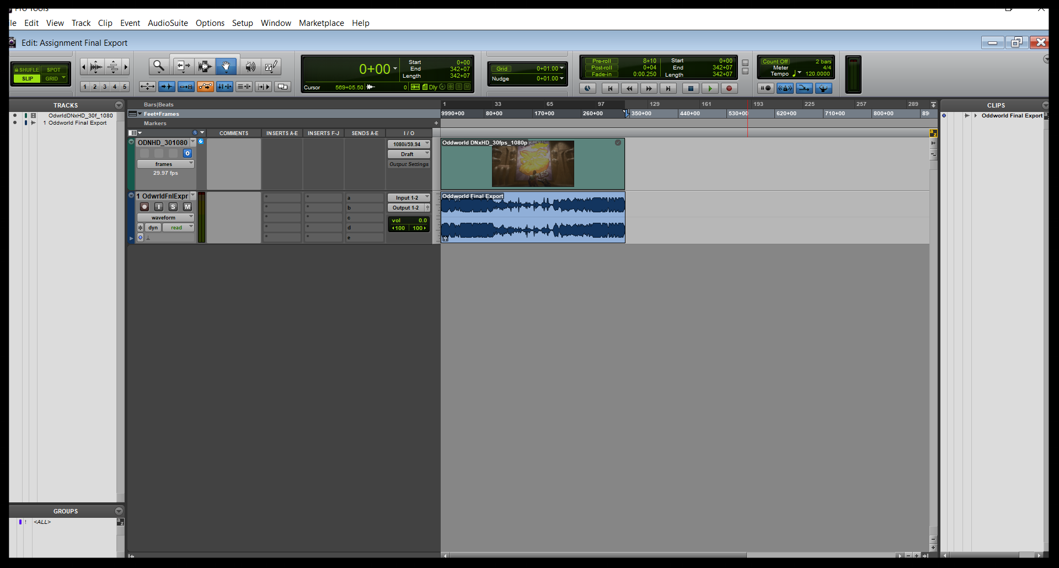
Task: Toggle the blue Conductor track button
Action: point(823,88)
